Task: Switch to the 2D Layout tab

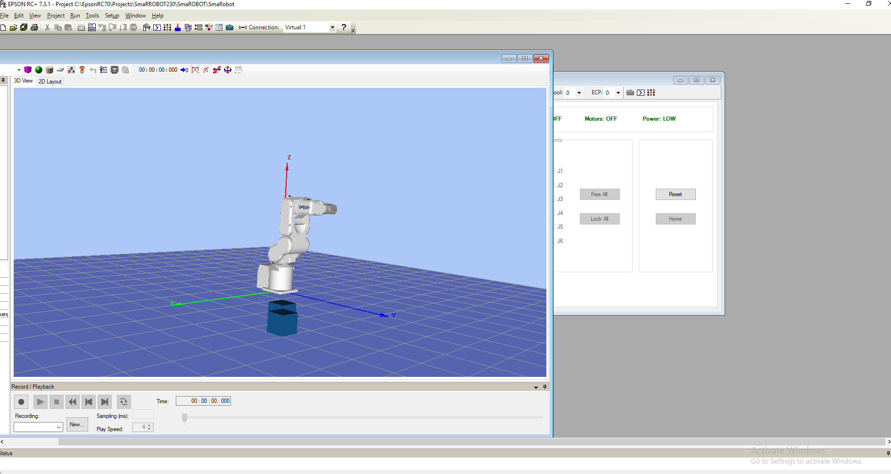Action: click(50, 82)
